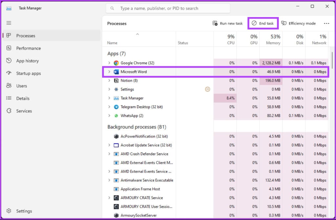The width and height of the screenshot is (336, 220).
Task: Open the Users page
Action: coord(52,86)
